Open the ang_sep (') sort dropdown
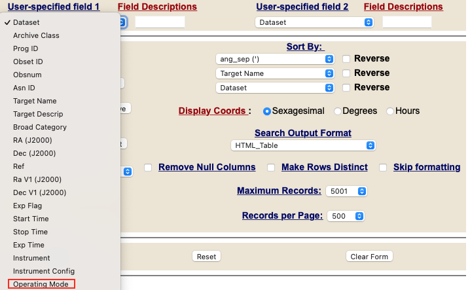The height and width of the screenshot is (290, 470). [x=275, y=59]
